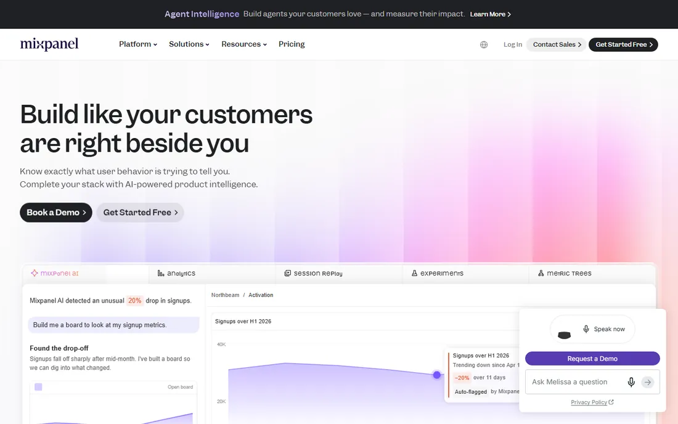
Task: Click the purple square on board preview
Action: 38,387
